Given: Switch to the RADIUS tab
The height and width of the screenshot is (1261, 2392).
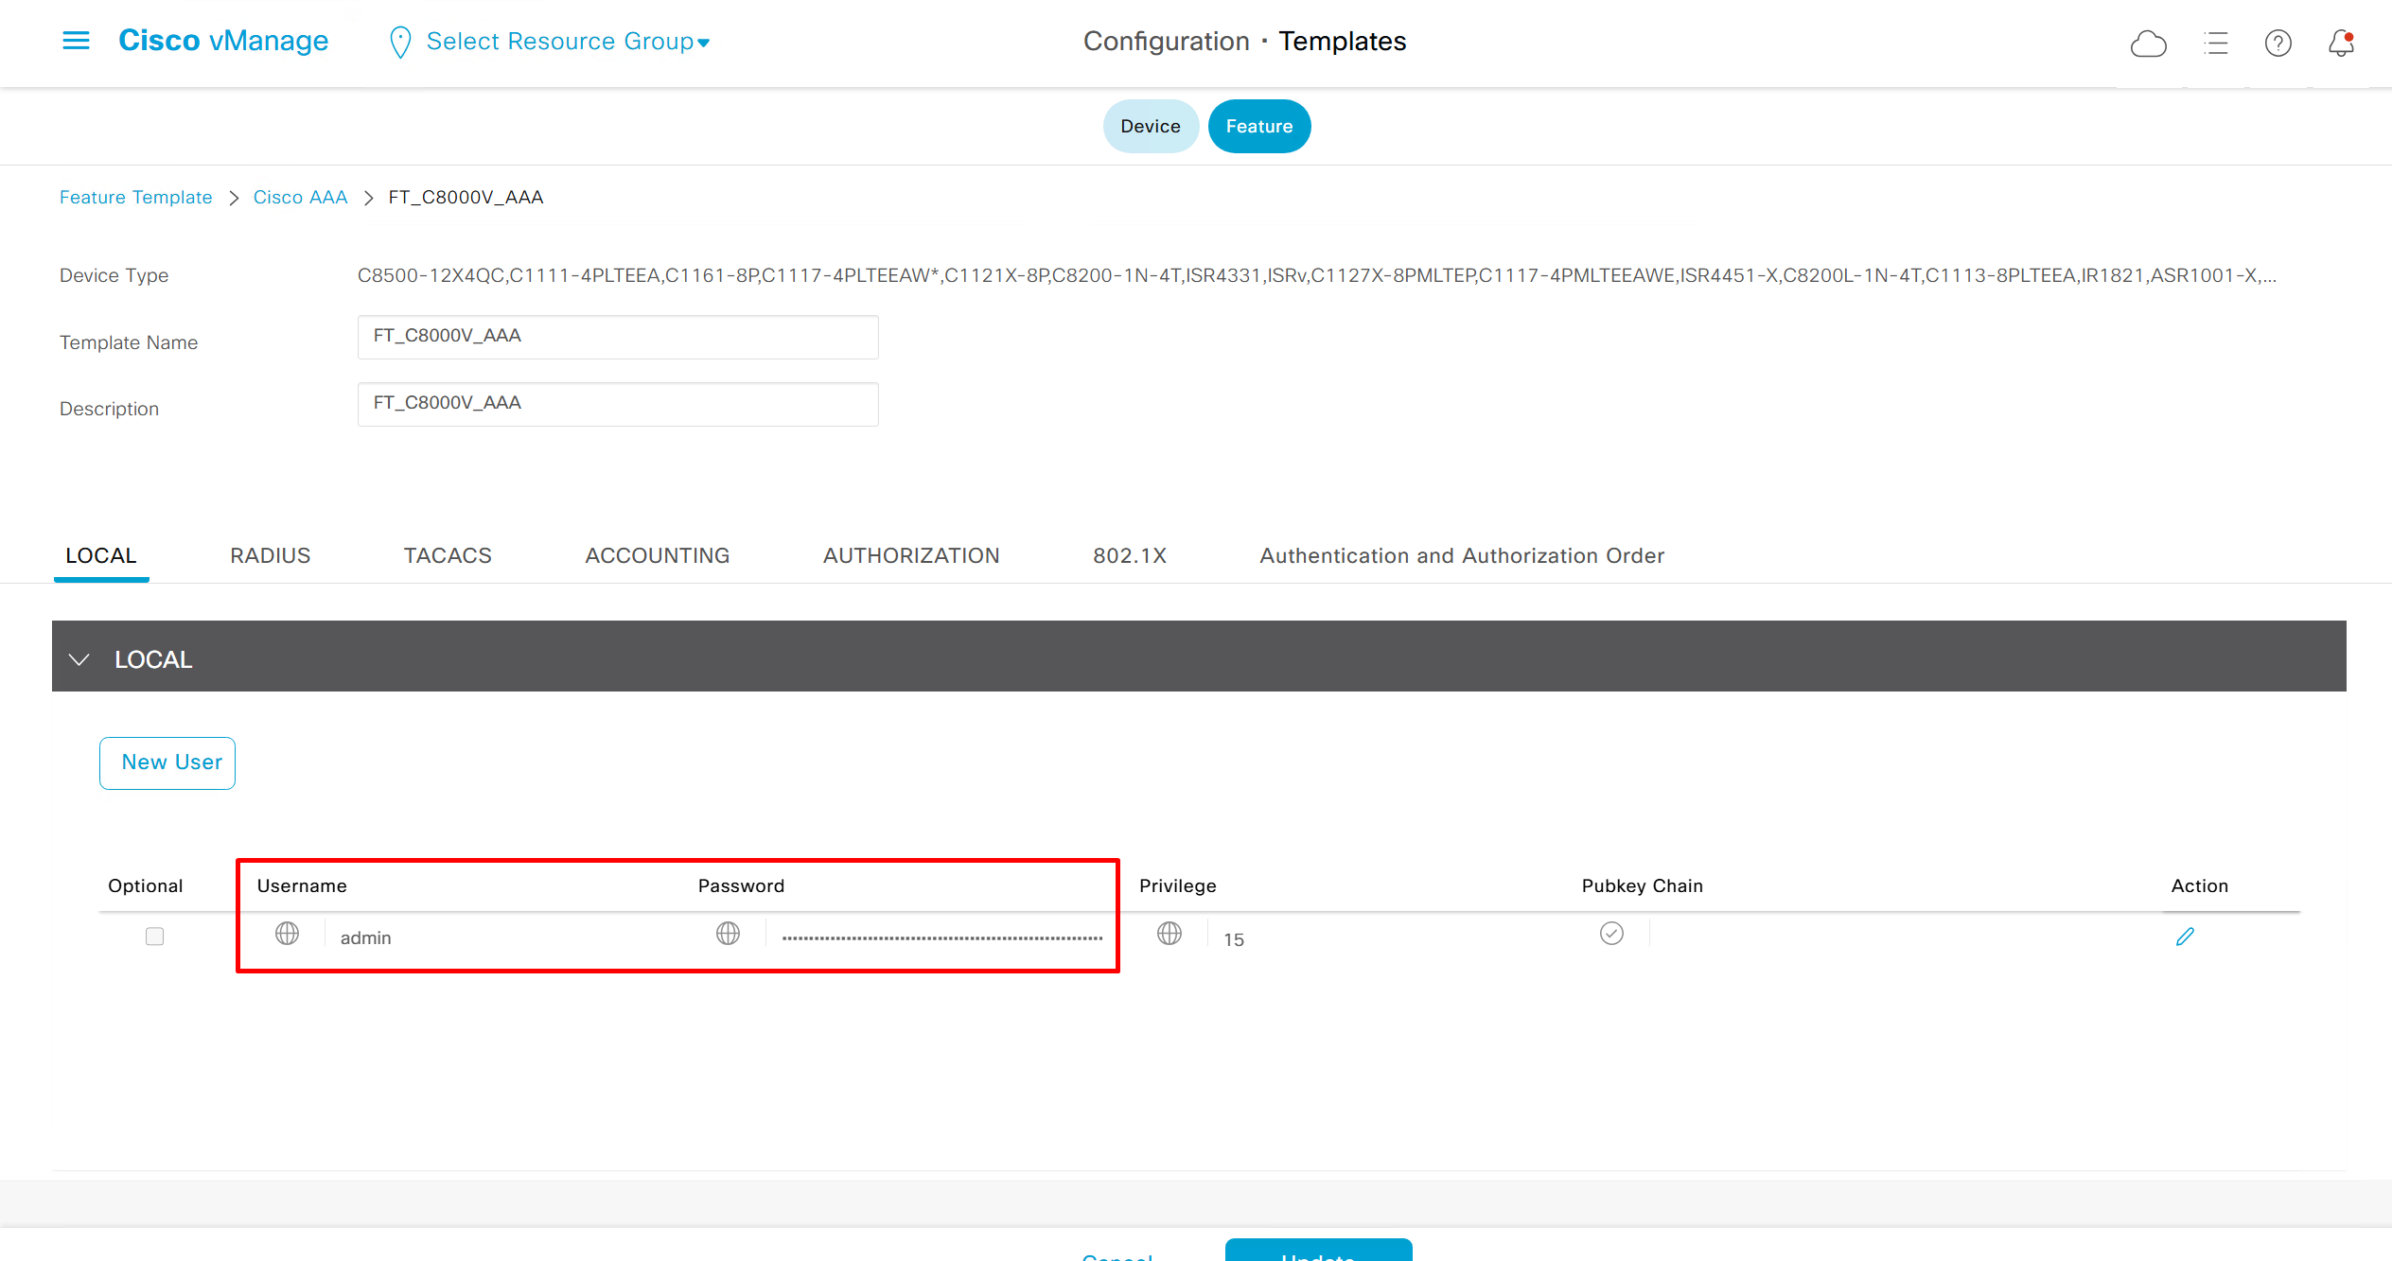Looking at the screenshot, I should [270, 556].
